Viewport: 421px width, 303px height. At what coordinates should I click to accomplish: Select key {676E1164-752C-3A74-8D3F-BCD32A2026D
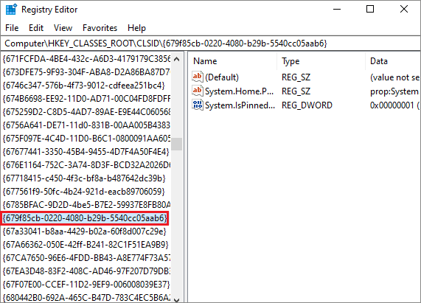click(86, 165)
